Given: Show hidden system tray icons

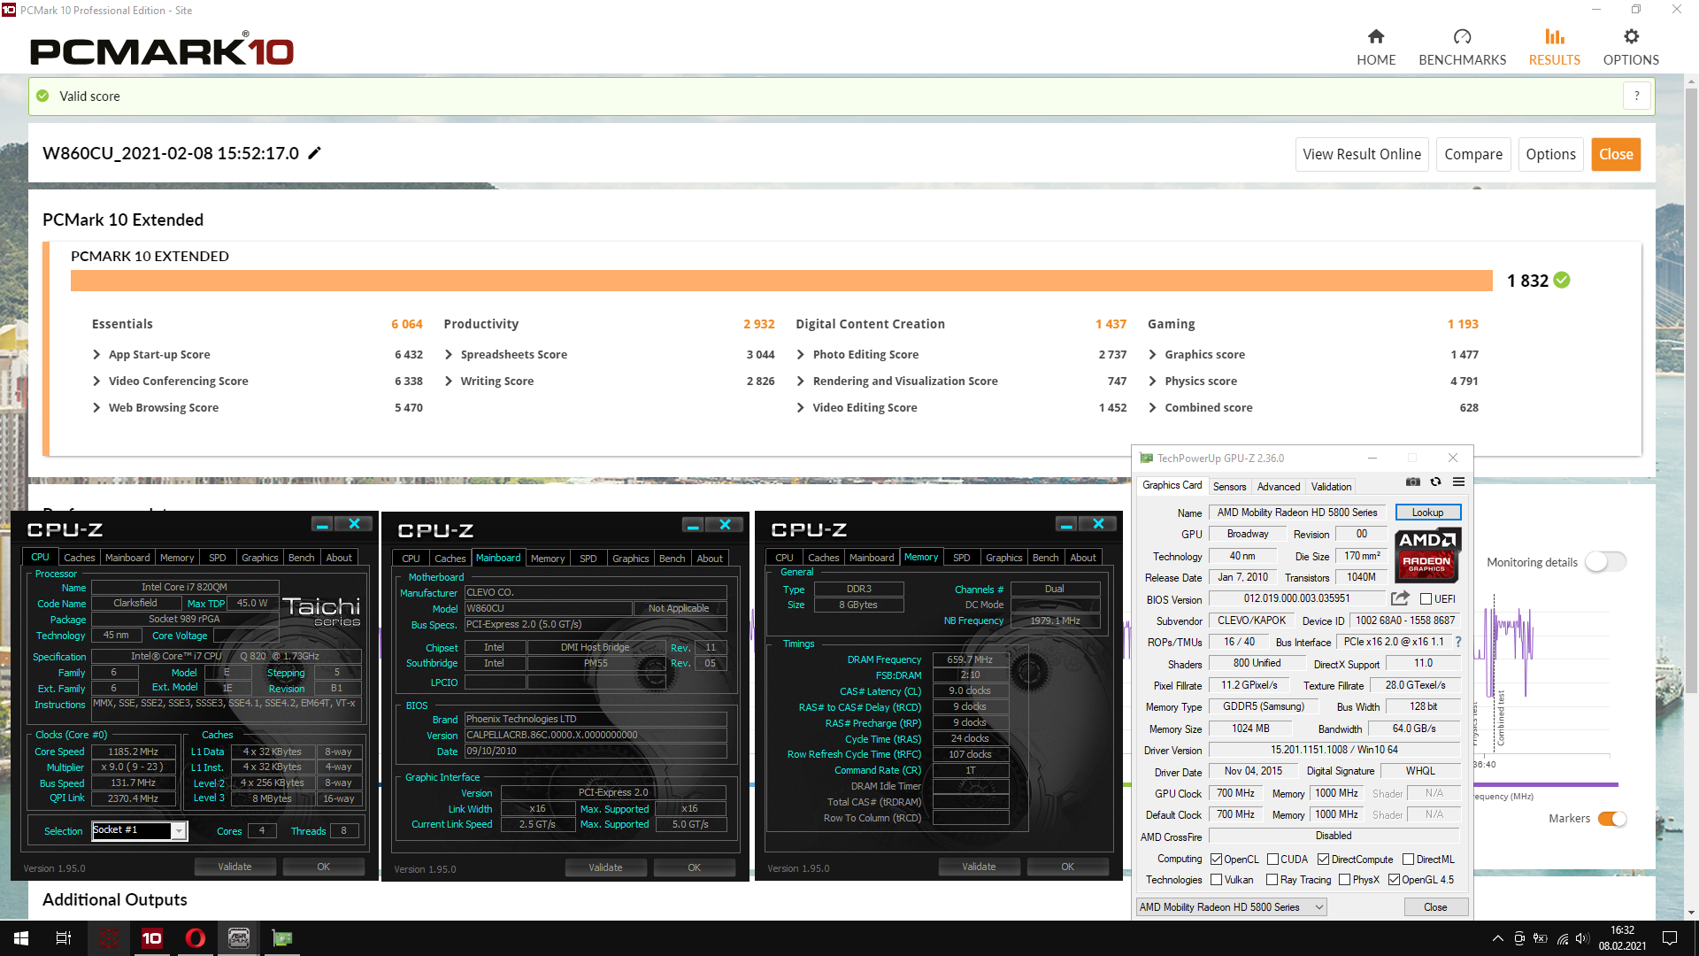Looking at the screenshot, I should (1497, 938).
